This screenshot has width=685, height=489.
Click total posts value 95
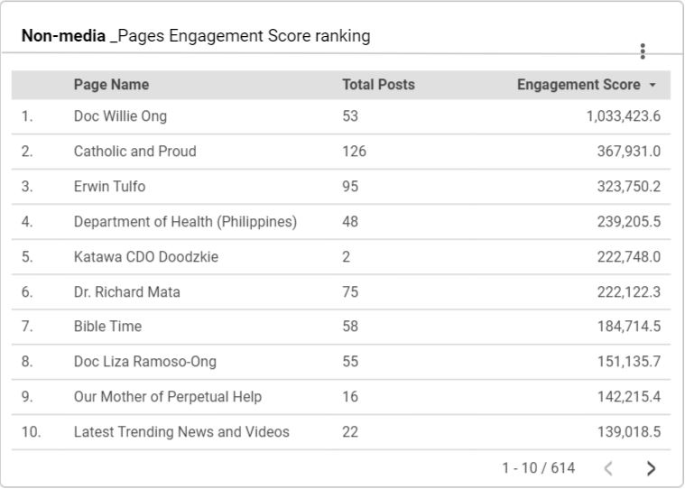[350, 187]
